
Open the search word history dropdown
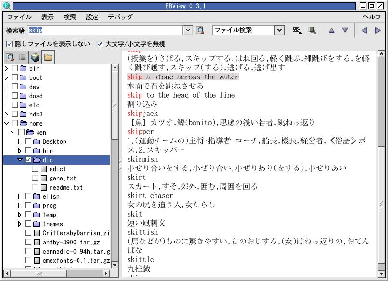pyautogui.click(x=188, y=30)
